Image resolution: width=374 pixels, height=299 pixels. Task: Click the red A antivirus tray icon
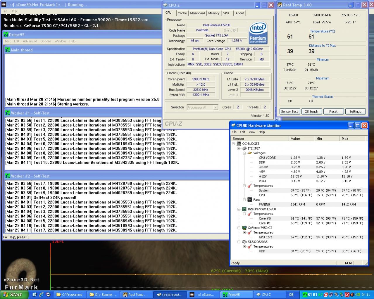point(347,295)
